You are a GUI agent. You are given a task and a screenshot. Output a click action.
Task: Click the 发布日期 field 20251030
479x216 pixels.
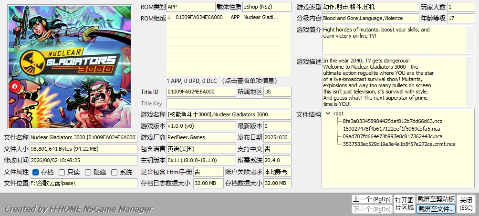[277, 137]
